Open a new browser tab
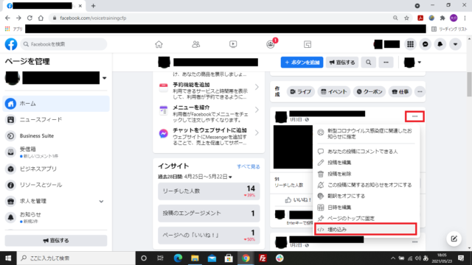Image resolution: width=472 pixels, height=265 pixels. pos(94,6)
